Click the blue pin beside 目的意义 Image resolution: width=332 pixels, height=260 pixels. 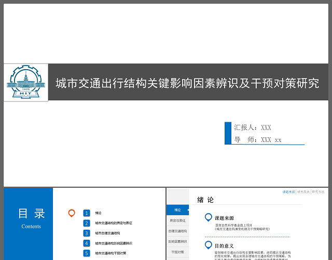coord(209,245)
